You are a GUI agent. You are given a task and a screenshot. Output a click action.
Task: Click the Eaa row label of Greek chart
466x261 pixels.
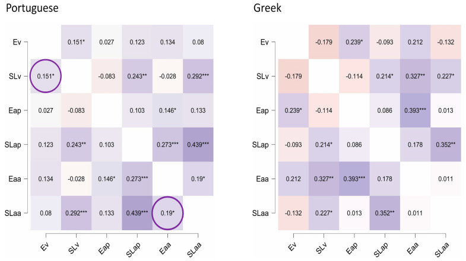(262, 179)
